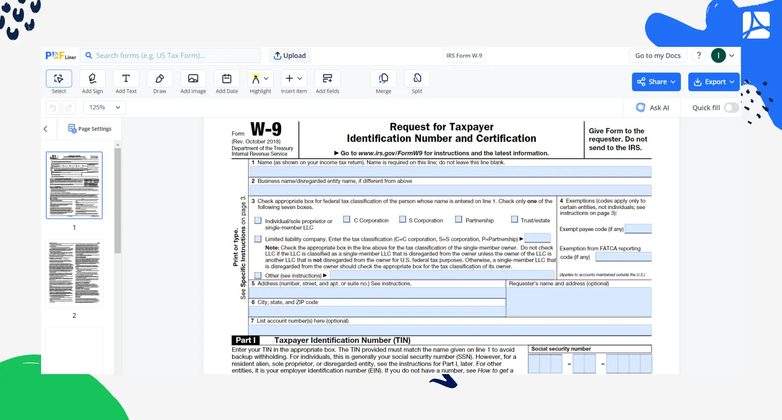Toggle the Quick fill switch
782x420 pixels.
[731, 107]
